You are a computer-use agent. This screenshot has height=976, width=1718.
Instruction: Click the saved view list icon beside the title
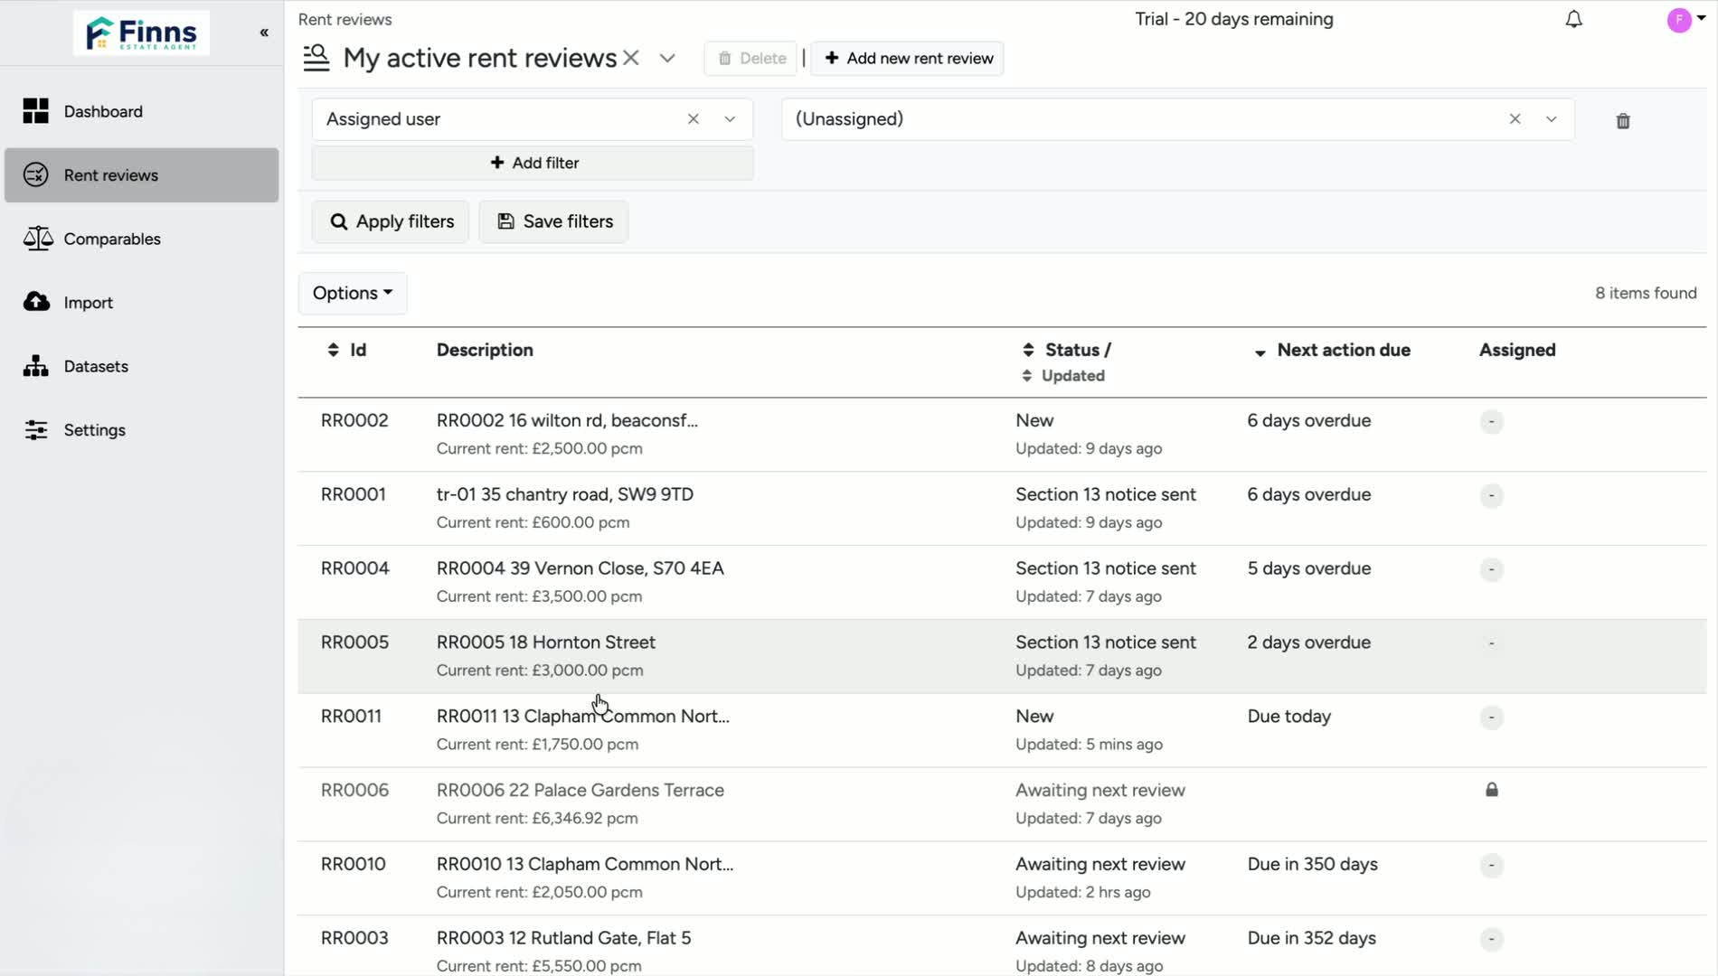tap(316, 58)
